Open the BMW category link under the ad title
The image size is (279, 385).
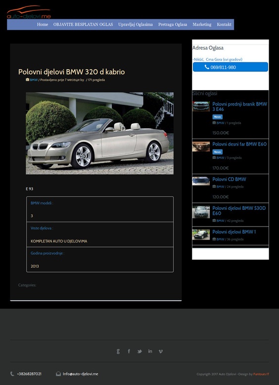point(34,80)
